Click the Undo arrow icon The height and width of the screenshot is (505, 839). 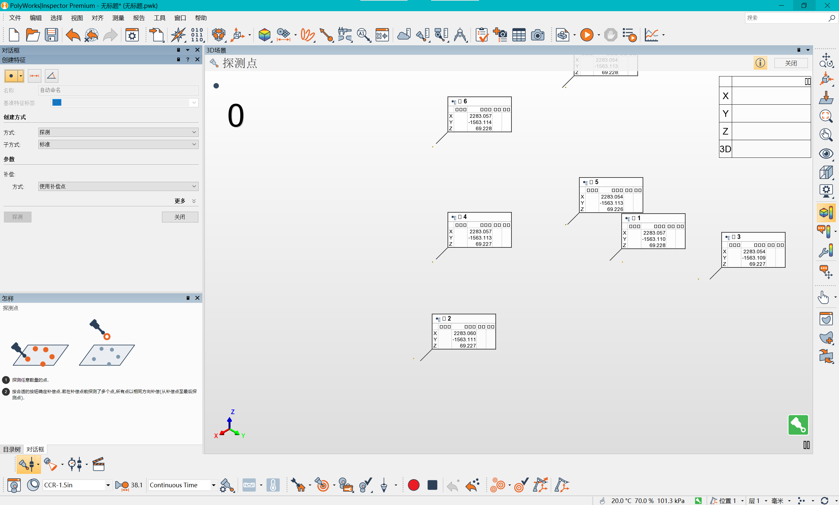[x=73, y=35]
